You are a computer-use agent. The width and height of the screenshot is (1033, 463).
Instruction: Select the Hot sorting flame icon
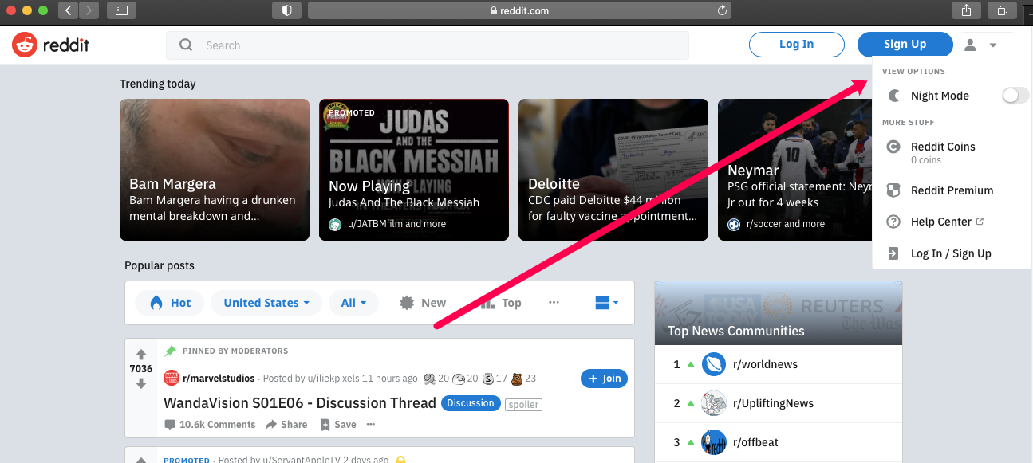click(x=157, y=303)
